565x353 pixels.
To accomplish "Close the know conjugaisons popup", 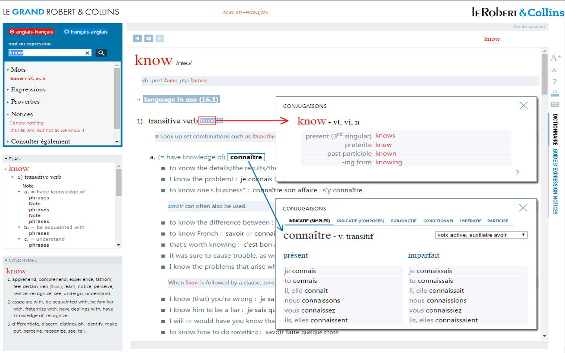I will [523, 106].
